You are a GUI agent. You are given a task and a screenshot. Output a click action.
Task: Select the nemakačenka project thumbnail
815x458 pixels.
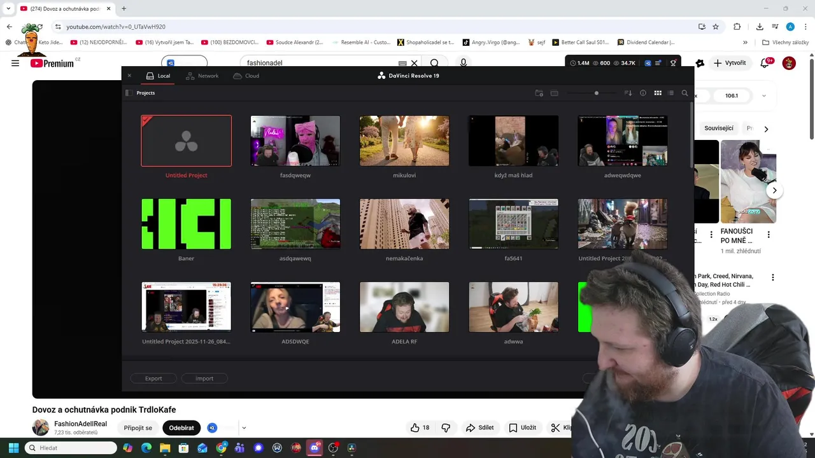[x=404, y=224]
